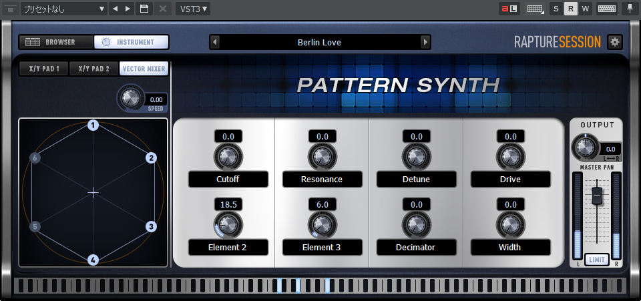Screen dimensions: 641x301
Task: Click the plugin menu icon at top-left
Action: pyautogui.click(x=11, y=9)
